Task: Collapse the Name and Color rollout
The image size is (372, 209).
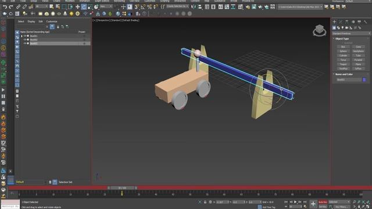Action: pyautogui.click(x=344, y=74)
